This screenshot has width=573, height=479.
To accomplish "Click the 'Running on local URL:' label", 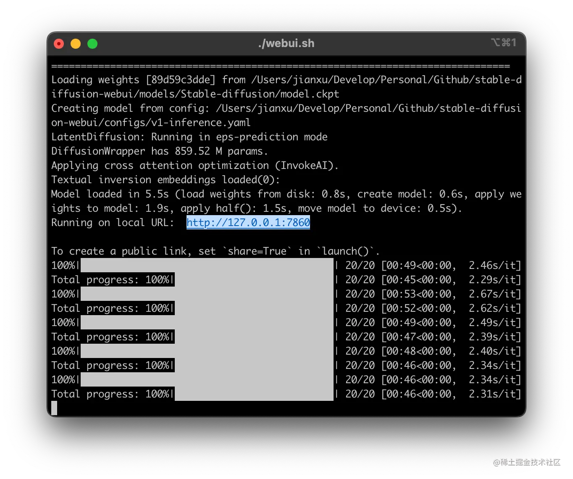I will [x=113, y=223].
